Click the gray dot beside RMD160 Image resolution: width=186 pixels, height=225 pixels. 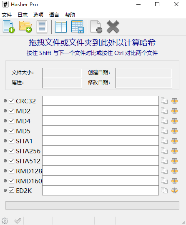click(x=5, y=181)
